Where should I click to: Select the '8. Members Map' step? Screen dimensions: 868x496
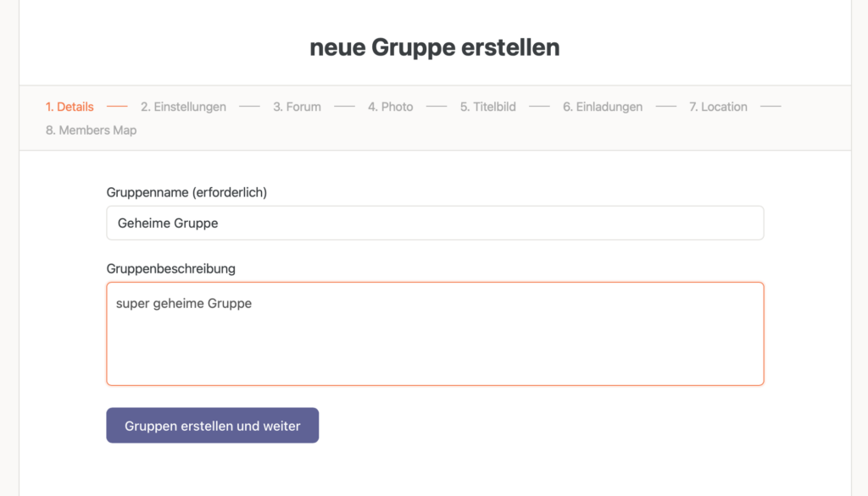click(x=91, y=130)
